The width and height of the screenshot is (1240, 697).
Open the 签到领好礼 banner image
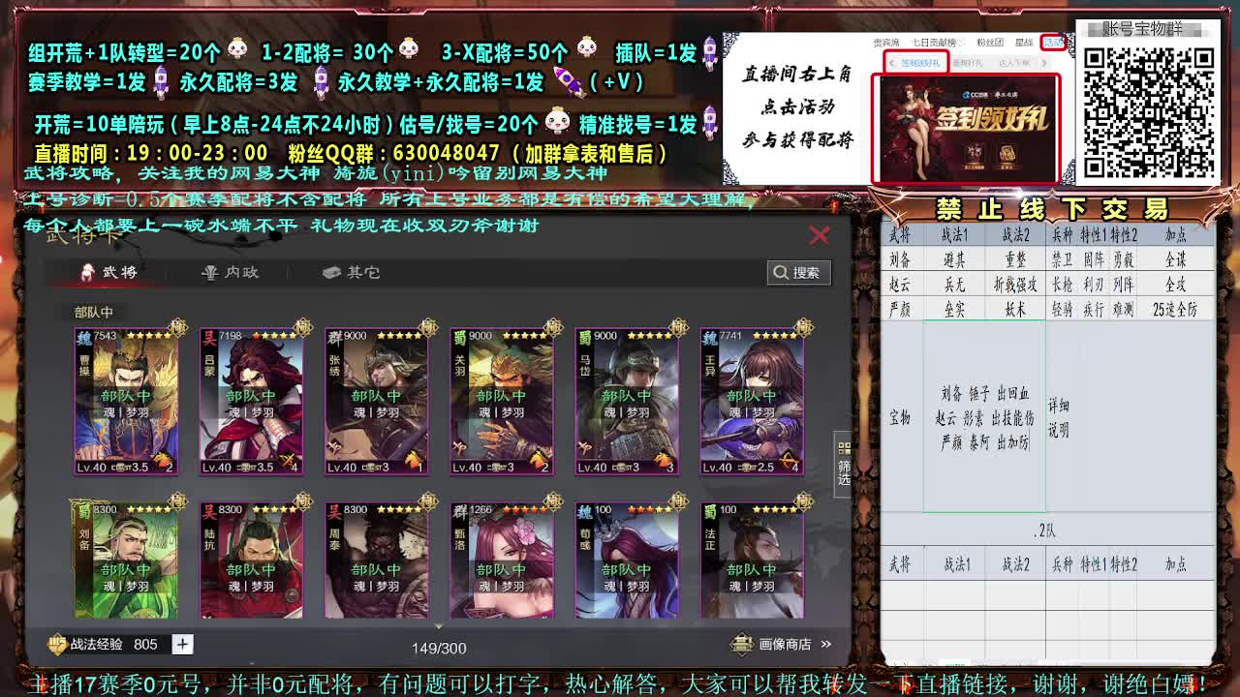(966, 129)
